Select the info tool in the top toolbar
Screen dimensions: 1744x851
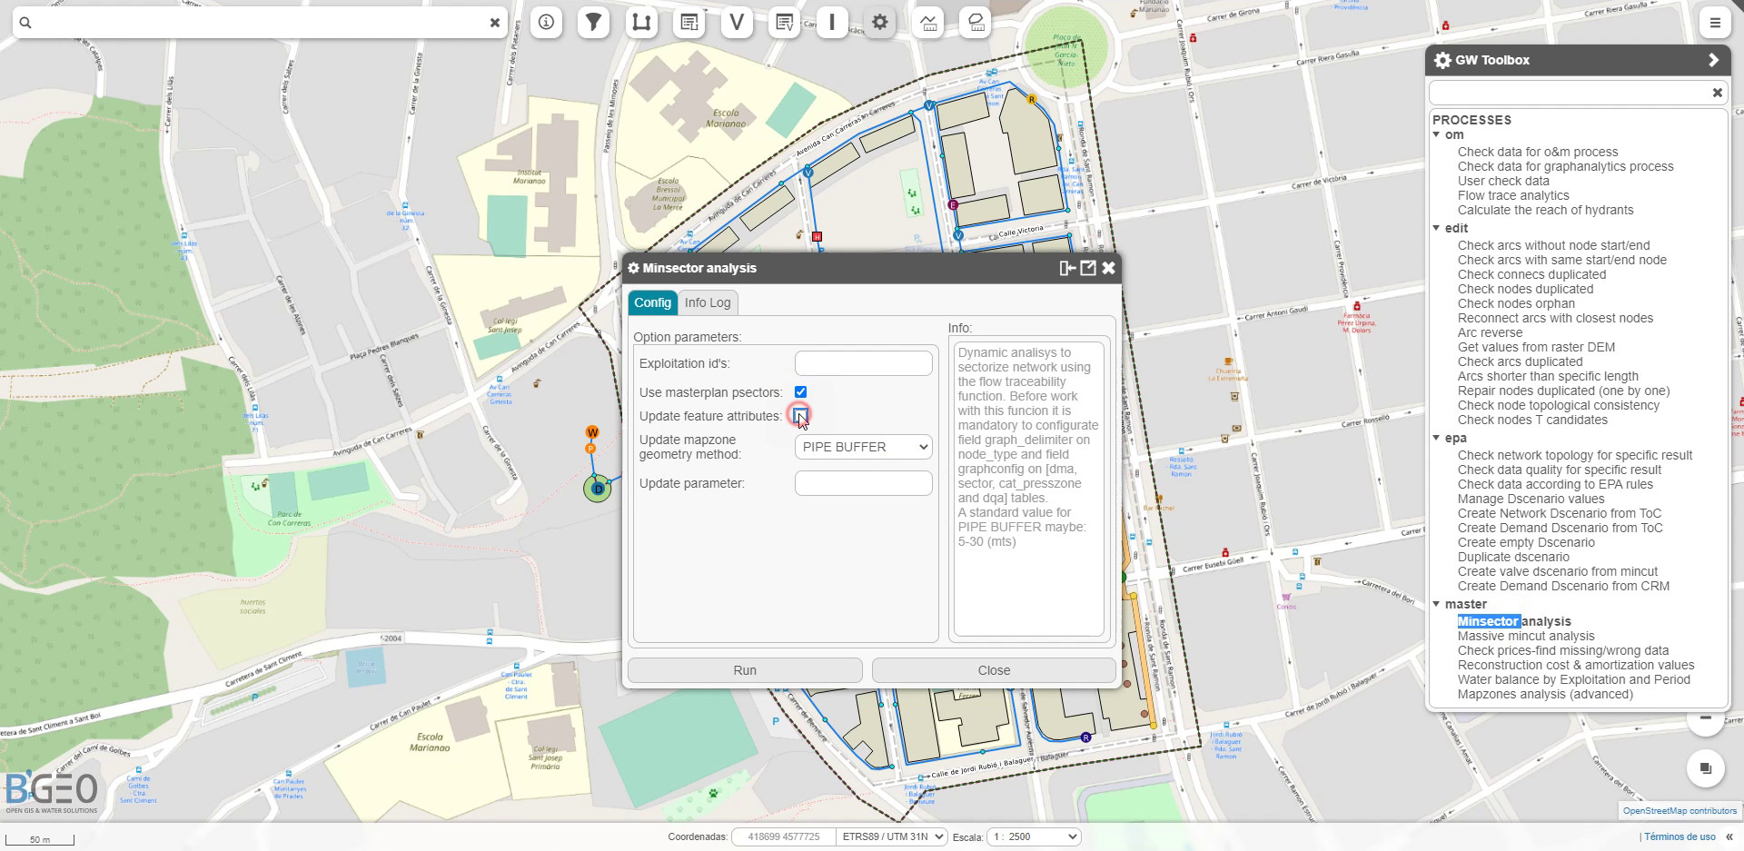[547, 22]
